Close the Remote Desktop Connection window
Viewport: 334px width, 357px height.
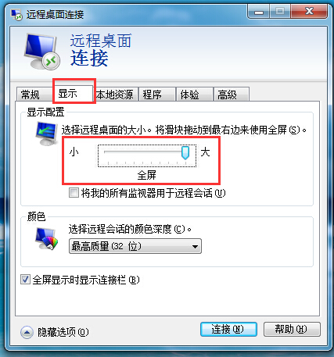[x=309, y=12]
